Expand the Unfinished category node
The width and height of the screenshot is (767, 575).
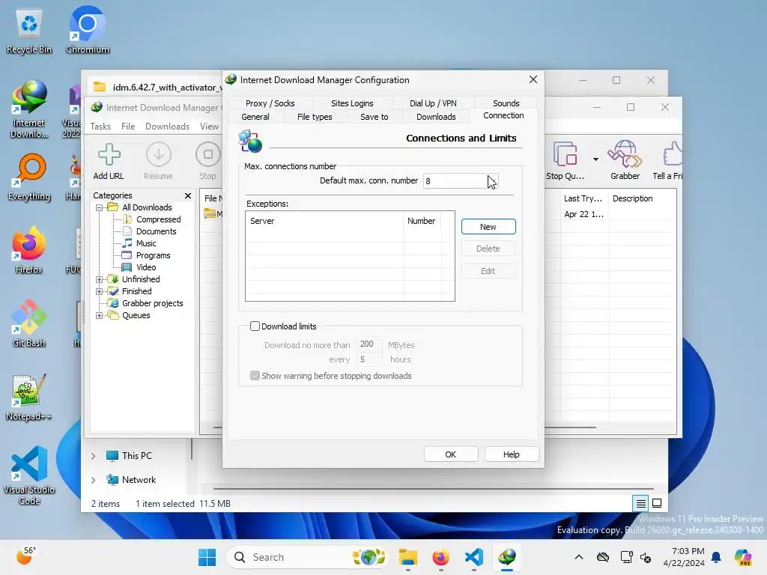(x=100, y=280)
